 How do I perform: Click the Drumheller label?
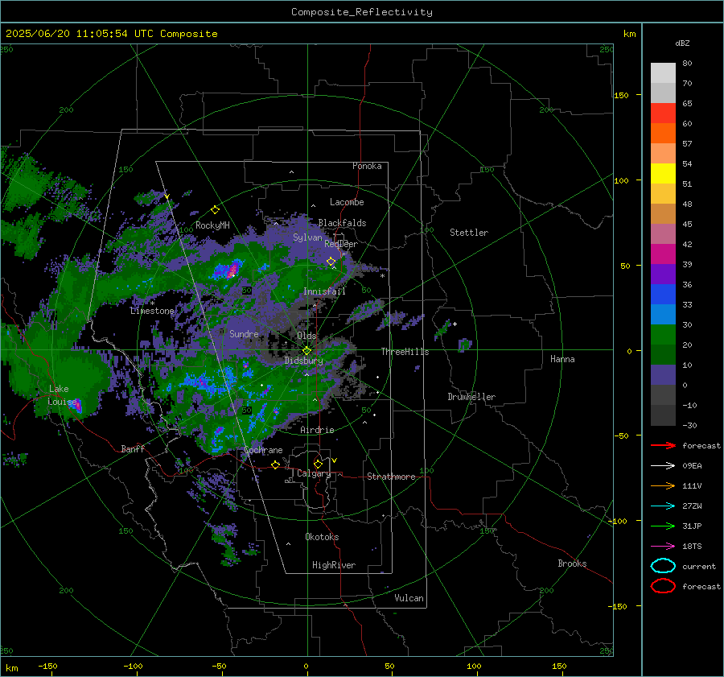tap(471, 397)
